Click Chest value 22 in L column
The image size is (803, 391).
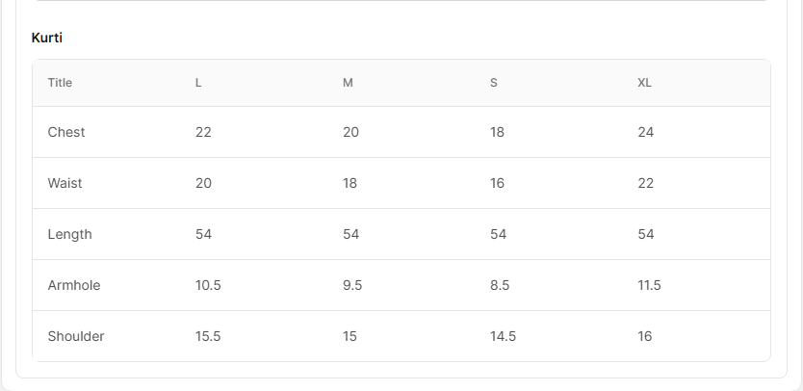[203, 132]
